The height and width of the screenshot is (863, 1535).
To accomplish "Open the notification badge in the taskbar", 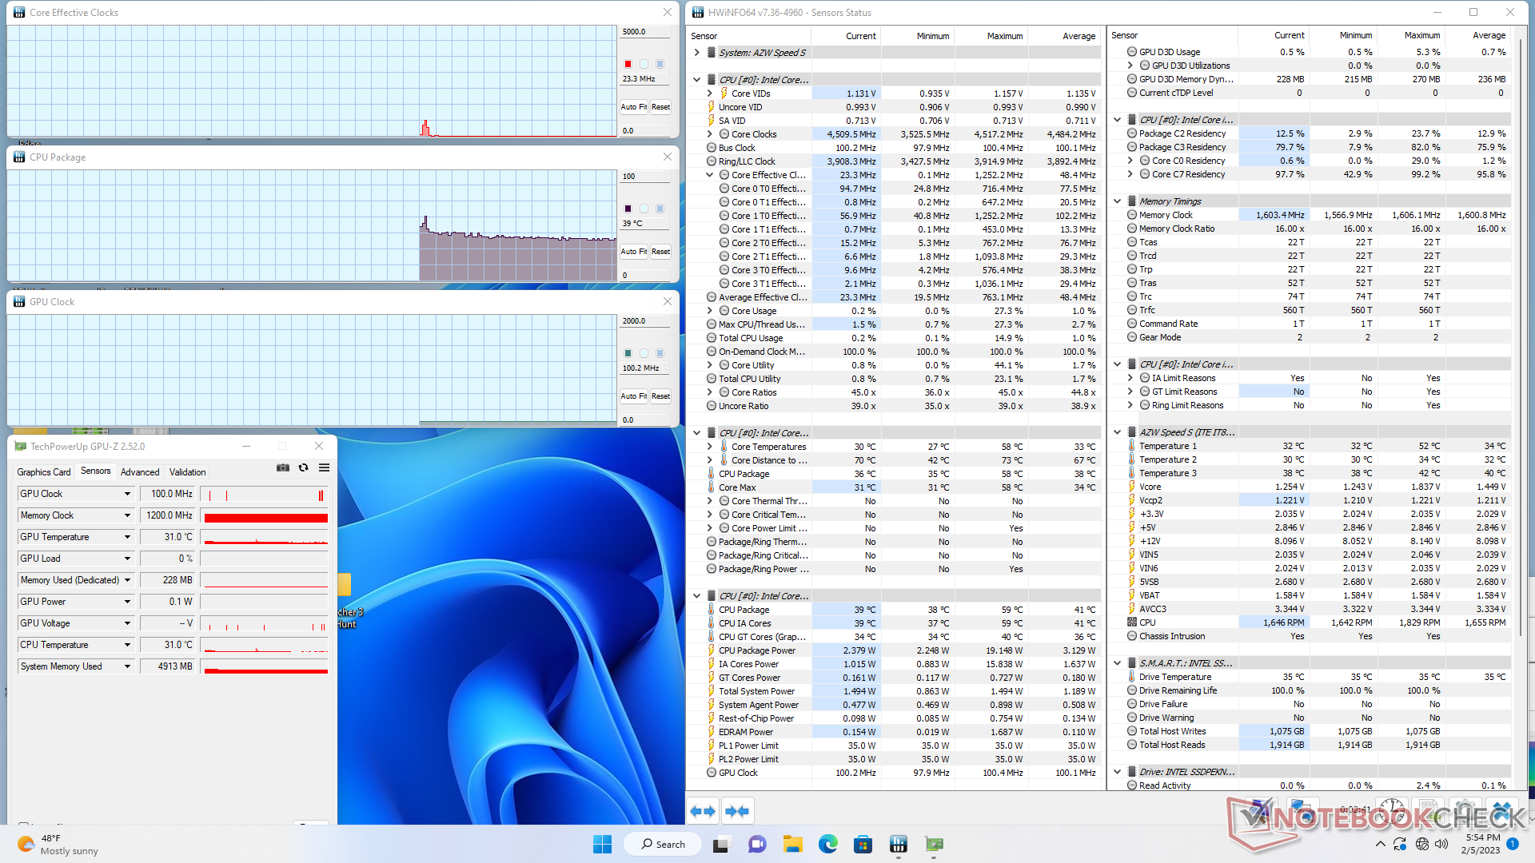I will [1513, 844].
